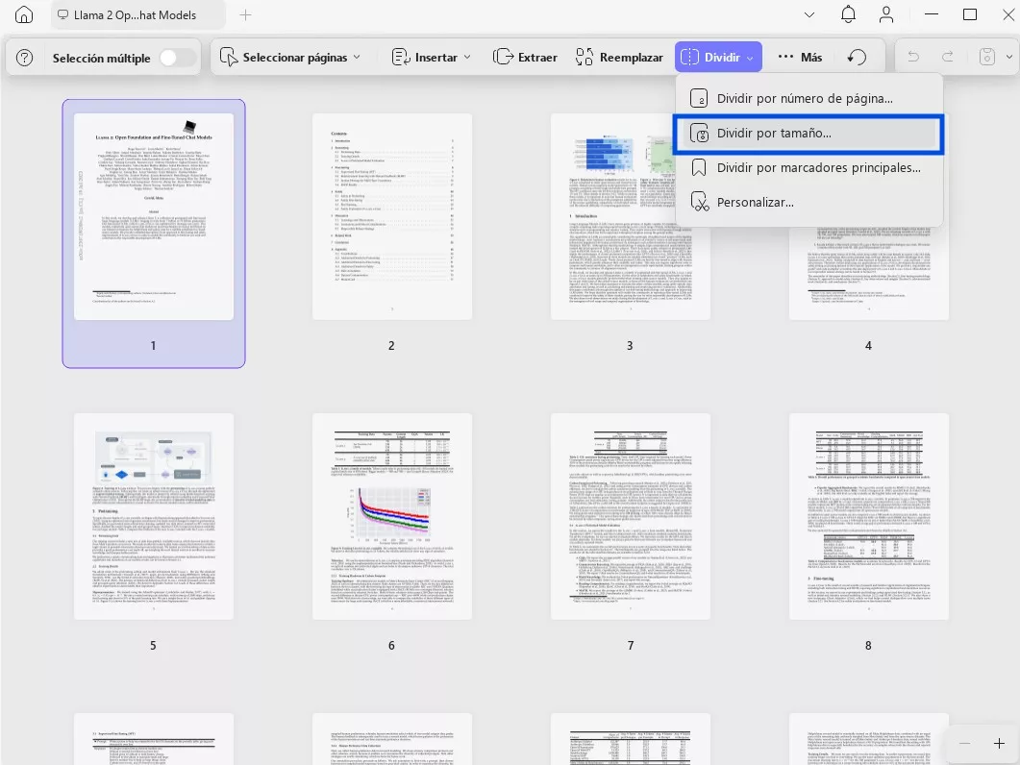Select page 8 tables thumbnail

868,516
